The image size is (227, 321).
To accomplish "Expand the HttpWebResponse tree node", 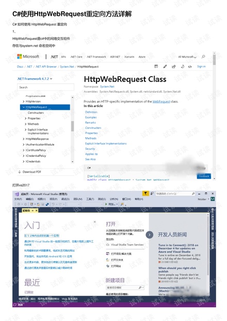I will tap(24, 139).
